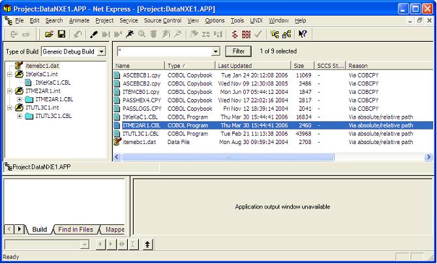
Task: Click the context help arrow-question icon
Action: 303,34
